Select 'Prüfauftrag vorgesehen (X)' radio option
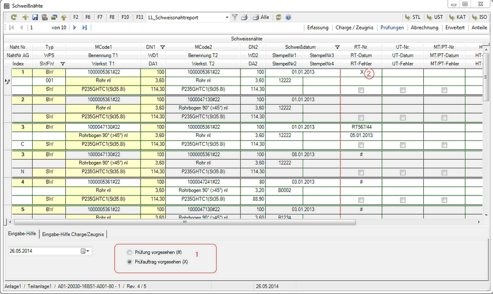493x294 pixels. pyautogui.click(x=130, y=261)
